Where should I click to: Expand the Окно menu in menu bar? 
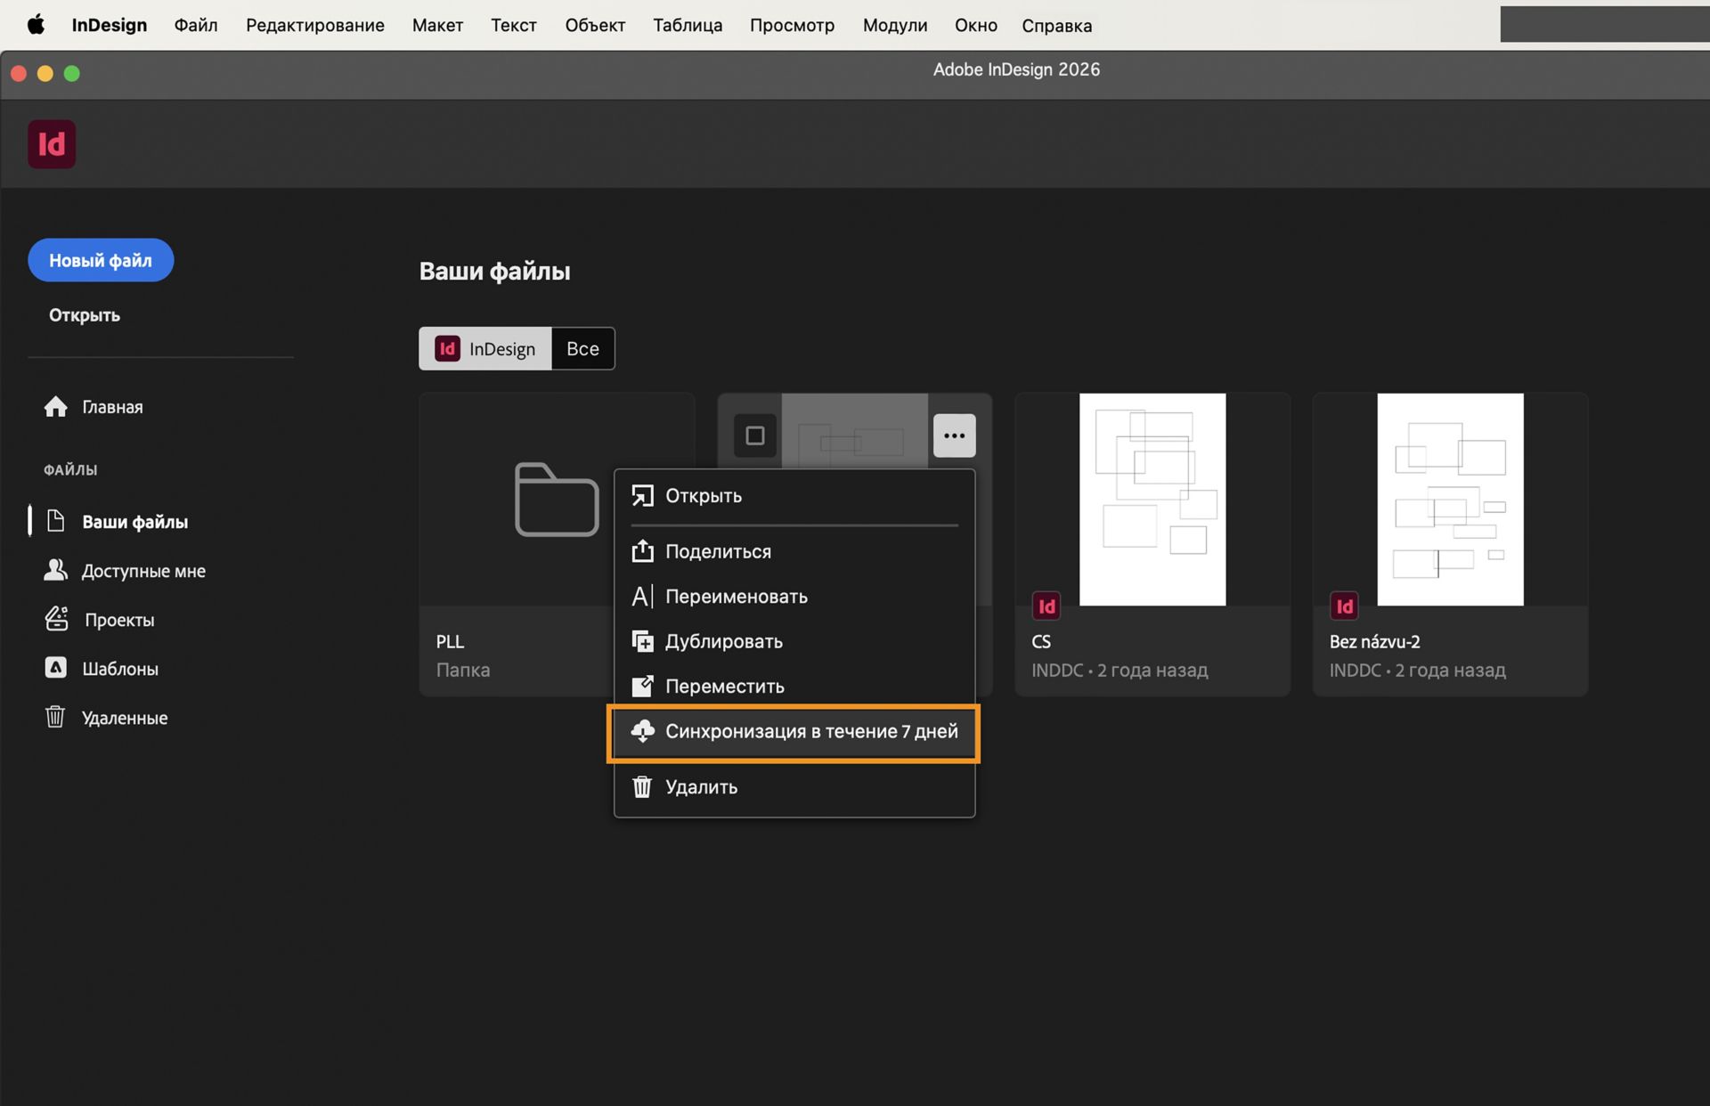click(x=975, y=25)
